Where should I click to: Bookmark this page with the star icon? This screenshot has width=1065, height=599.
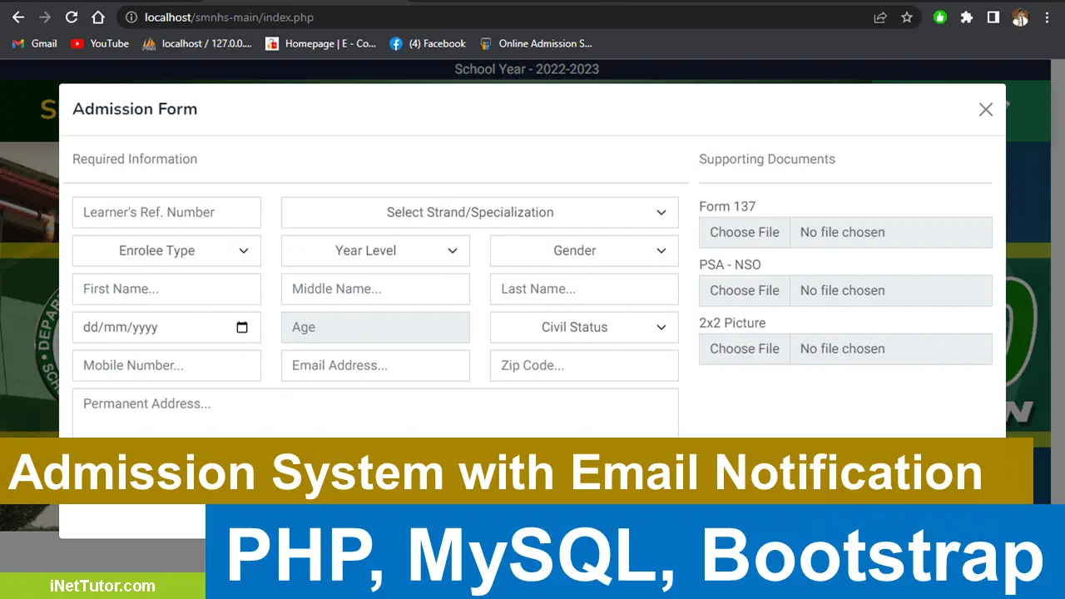pos(907,17)
